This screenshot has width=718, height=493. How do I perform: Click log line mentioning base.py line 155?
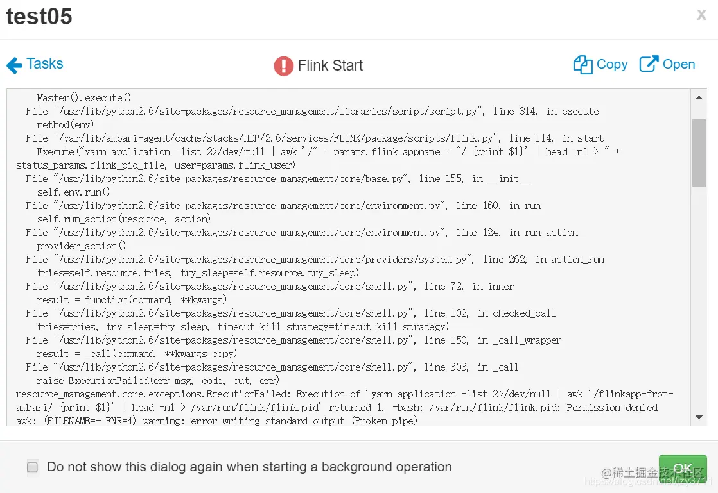(277, 179)
